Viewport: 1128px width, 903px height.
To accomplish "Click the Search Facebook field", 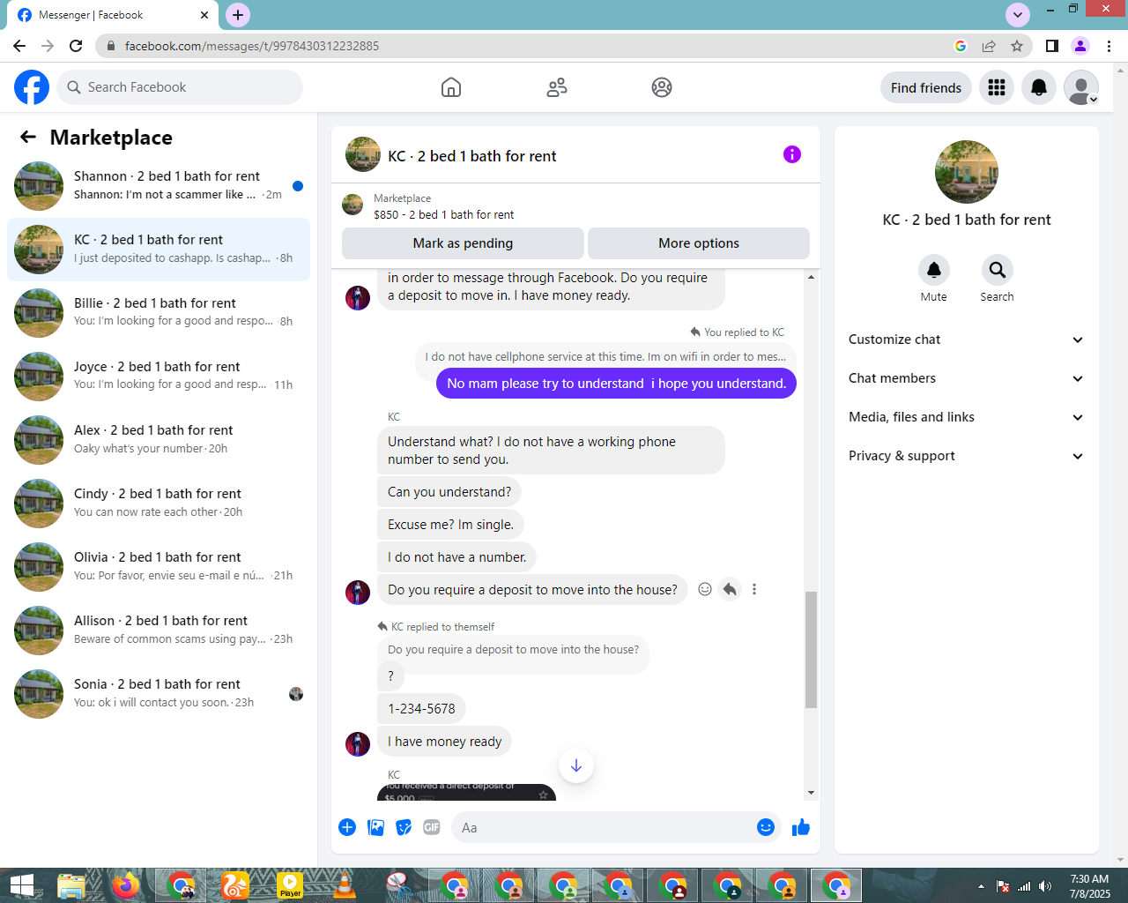I will tap(180, 87).
